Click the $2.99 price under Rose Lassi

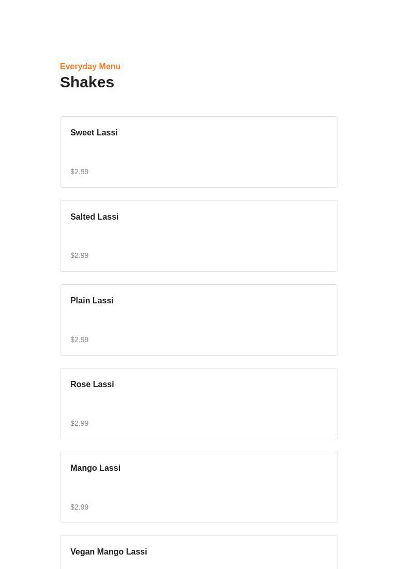tap(80, 423)
